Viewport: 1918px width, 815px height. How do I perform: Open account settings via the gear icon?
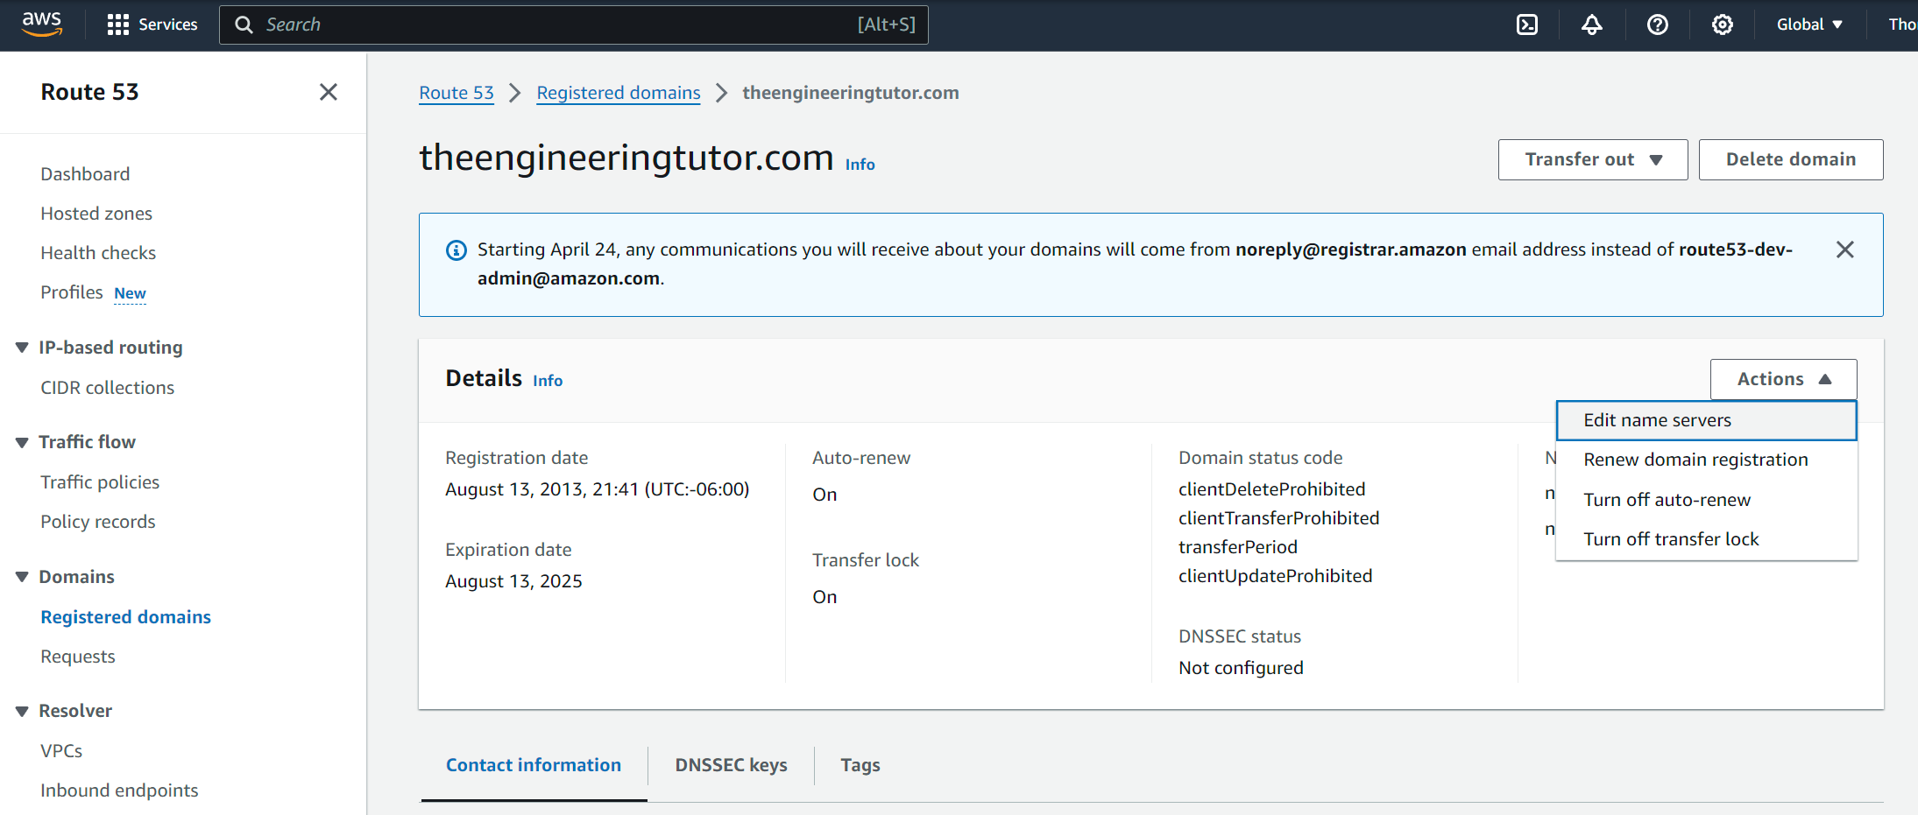[1723, 25]
